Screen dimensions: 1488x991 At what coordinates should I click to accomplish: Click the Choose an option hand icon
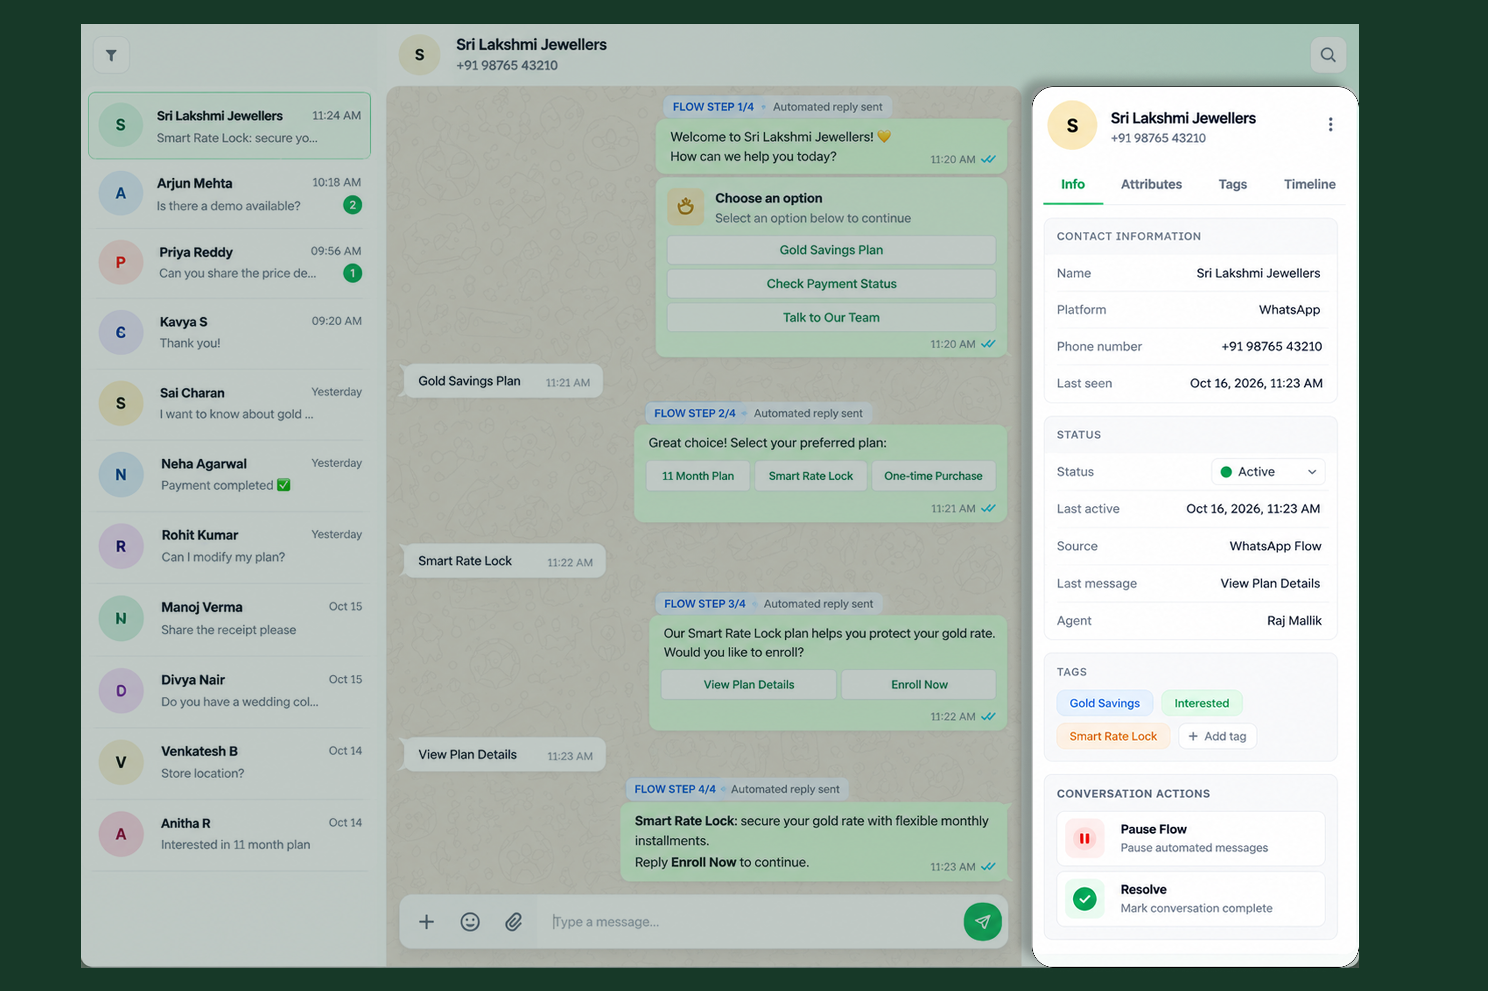(x=685, y=207)
